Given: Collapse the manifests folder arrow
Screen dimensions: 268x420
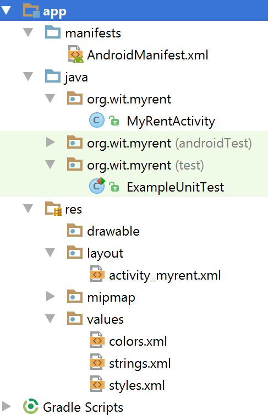Looking at the screenshot, I should pyautogui.click(x=28, y=32).
